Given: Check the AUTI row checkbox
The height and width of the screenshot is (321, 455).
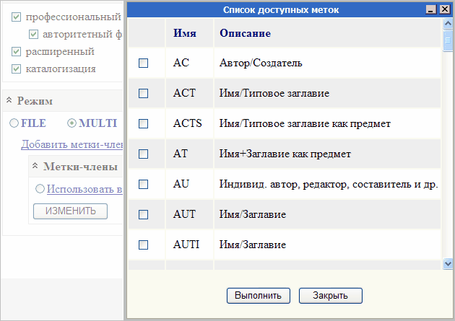Looking at the screenshot, I should click(x=143, y=245).
